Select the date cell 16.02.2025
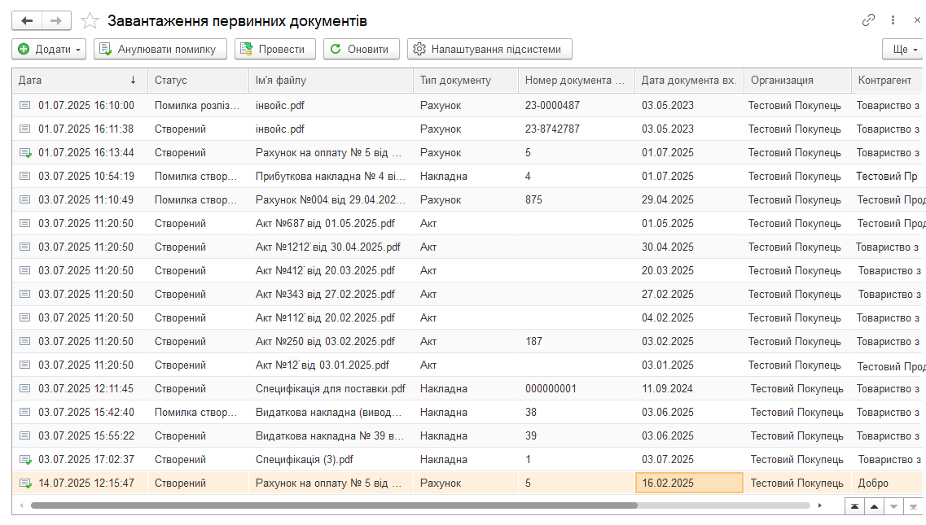This screenshot has height=525, width=926. click(688, 483)
